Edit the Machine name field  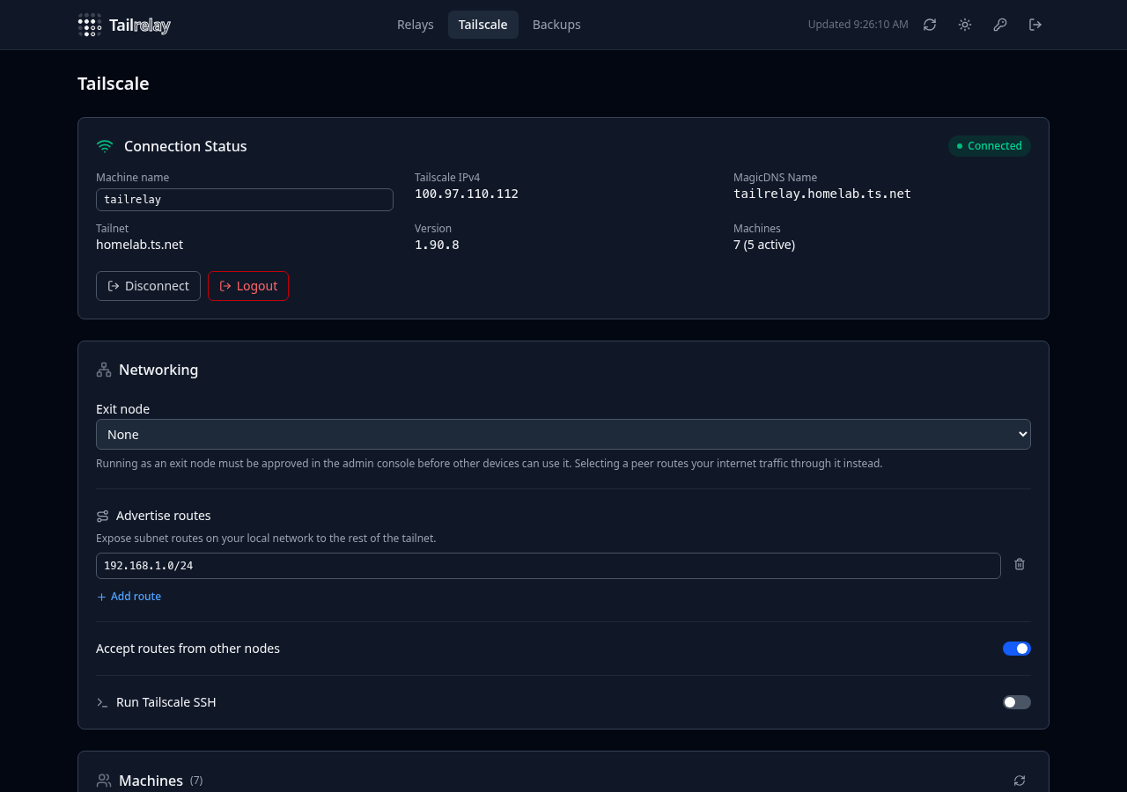tap(245, 200)
